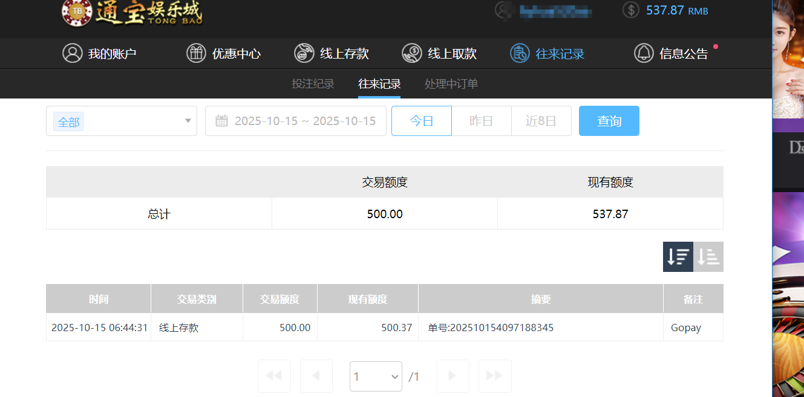Sort records with descending sort icon

(x=678, y=257)
